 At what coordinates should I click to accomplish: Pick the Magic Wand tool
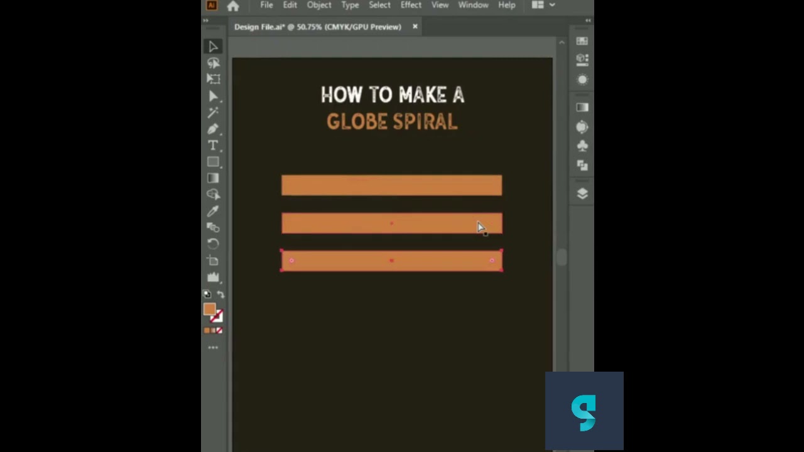(213, 112)
